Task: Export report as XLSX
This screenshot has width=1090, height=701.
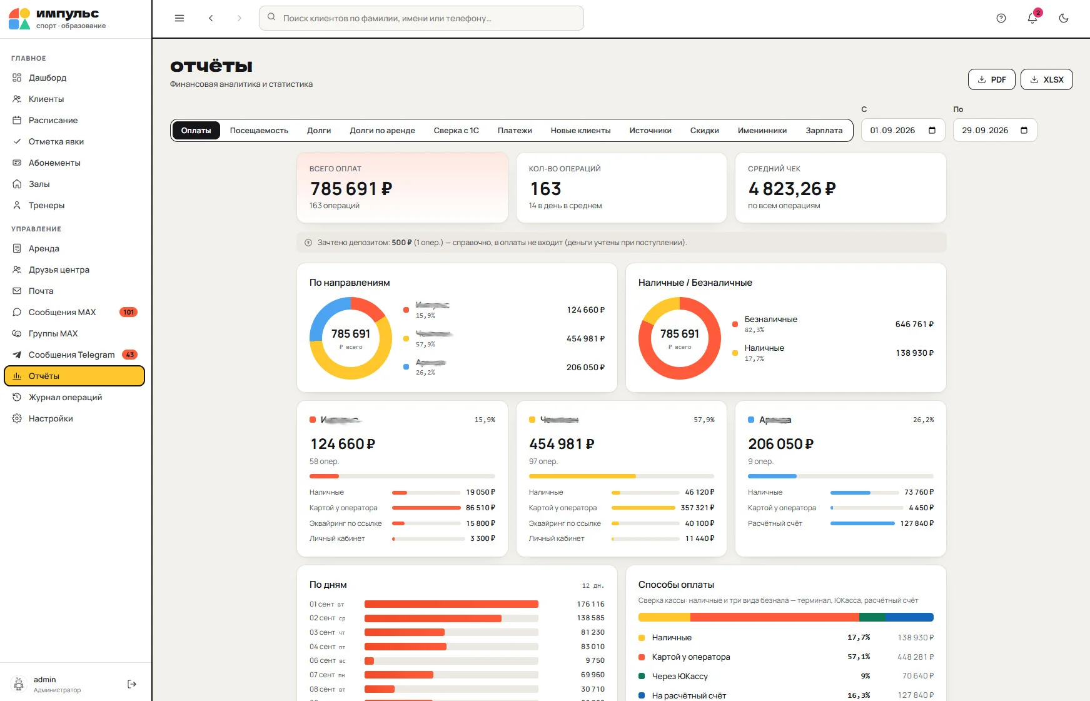Action: click(x=1046, y=79)
